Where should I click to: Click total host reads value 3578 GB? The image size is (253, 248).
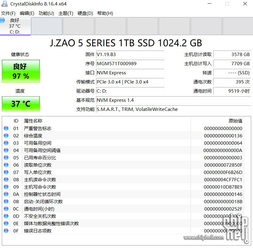[x=232, y=55]
